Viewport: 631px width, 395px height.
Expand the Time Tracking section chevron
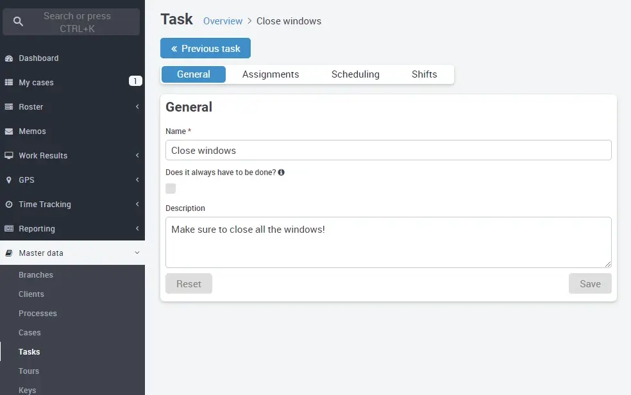136,204
